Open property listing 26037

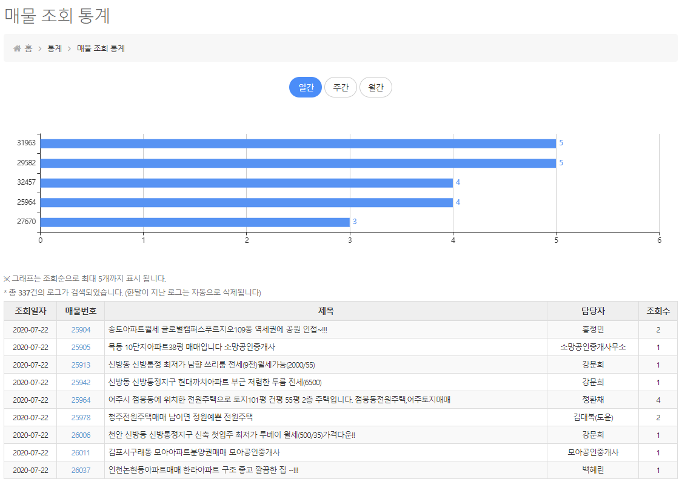click(x=80, y=469)
